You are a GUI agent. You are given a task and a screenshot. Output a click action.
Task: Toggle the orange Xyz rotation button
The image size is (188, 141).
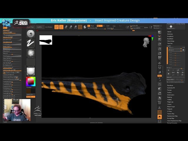(x=160, y=76)
